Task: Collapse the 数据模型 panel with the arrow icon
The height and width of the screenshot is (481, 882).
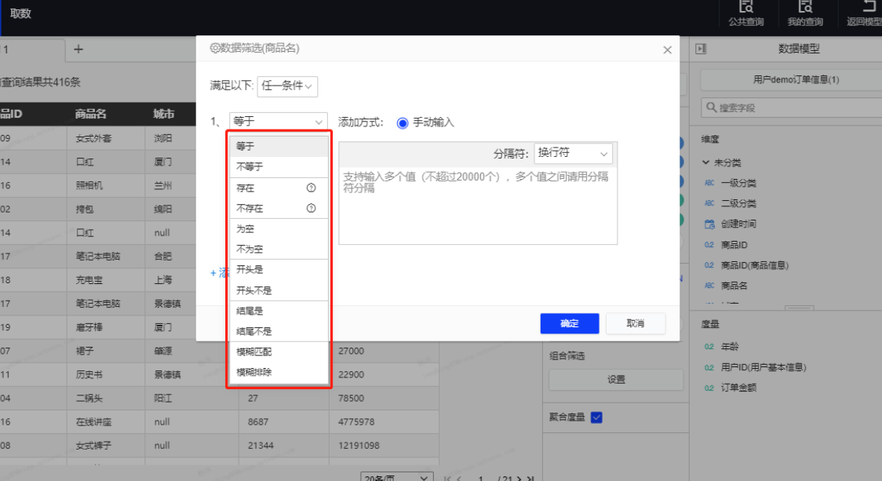Action: [701, 49]
